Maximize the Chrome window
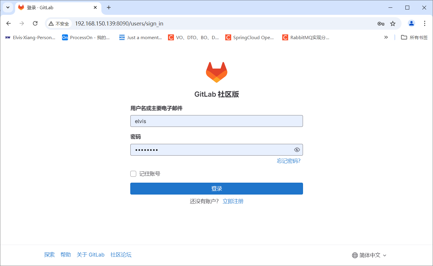 coord(407,8)
